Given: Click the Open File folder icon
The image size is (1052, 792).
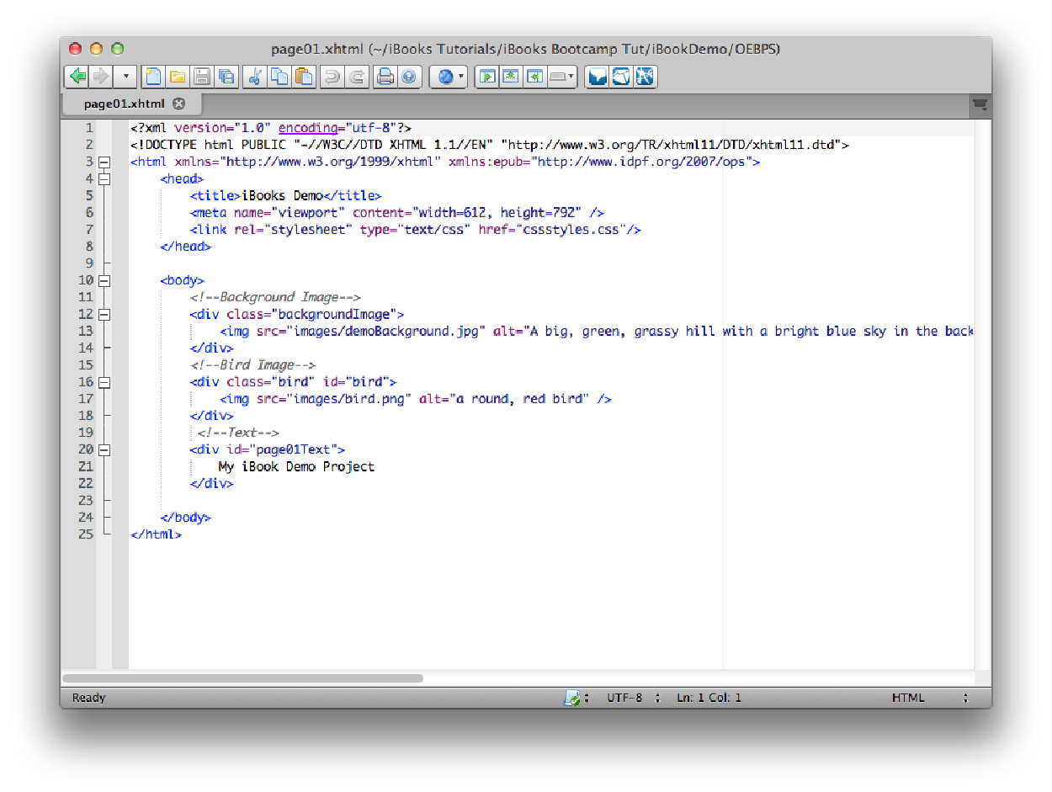Looking at the screenshot, I should point(177,77).
